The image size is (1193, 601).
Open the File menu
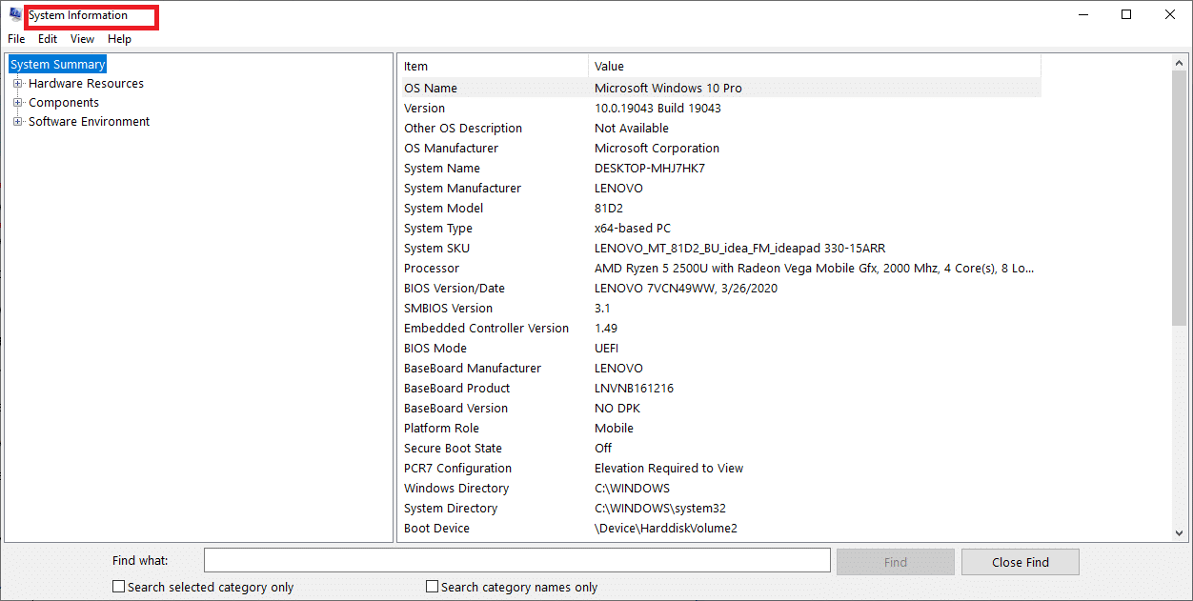pos(16,39)
